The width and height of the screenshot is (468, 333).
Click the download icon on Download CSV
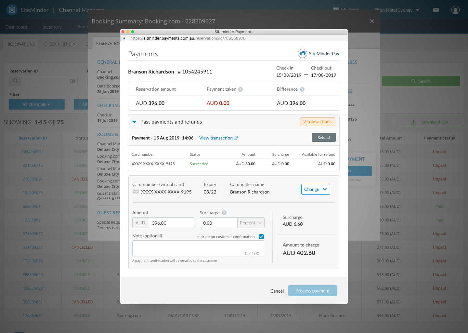(x=414, y=122)
